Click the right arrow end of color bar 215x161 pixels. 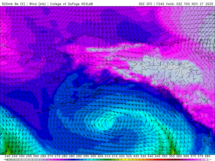click(210, 160)
